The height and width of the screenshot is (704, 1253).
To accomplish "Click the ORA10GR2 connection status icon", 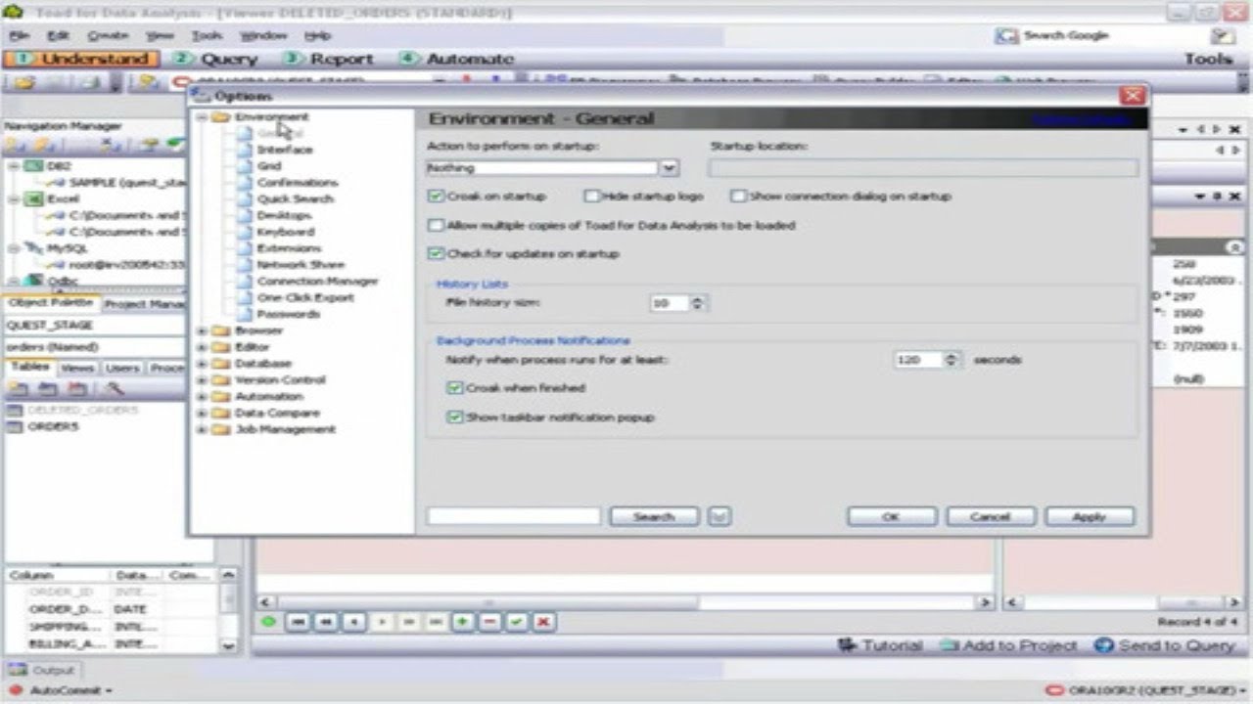I will [x=1054, y=690].
